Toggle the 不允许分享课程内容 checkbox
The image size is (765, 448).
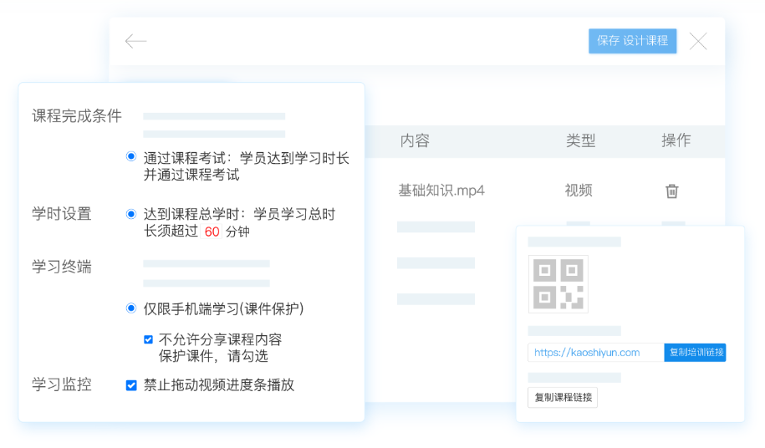pos(149,339)
